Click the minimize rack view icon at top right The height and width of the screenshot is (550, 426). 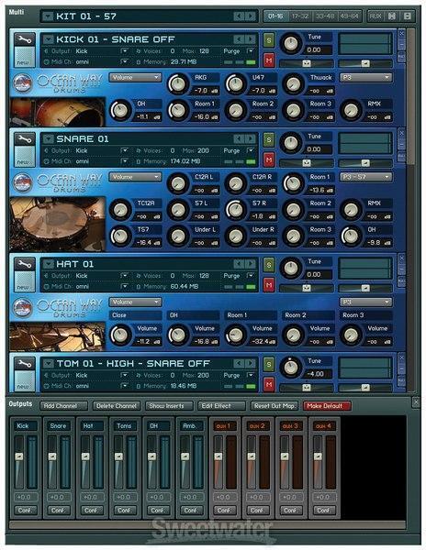[407, 16]
